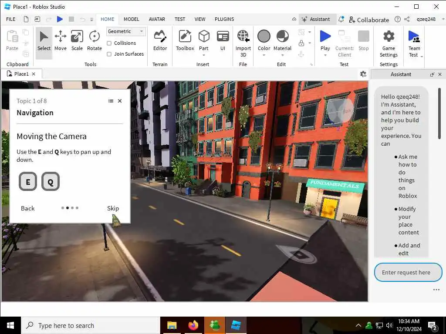Select the Move tool

(x=60, y=40)
